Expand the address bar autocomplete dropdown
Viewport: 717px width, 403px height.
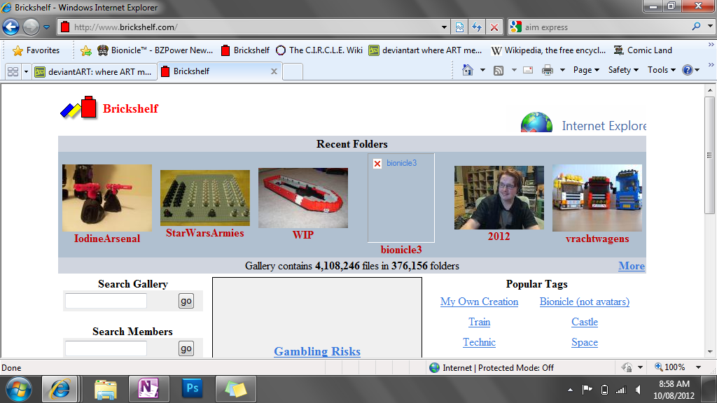pyautogui.click(x=444, y=27)
